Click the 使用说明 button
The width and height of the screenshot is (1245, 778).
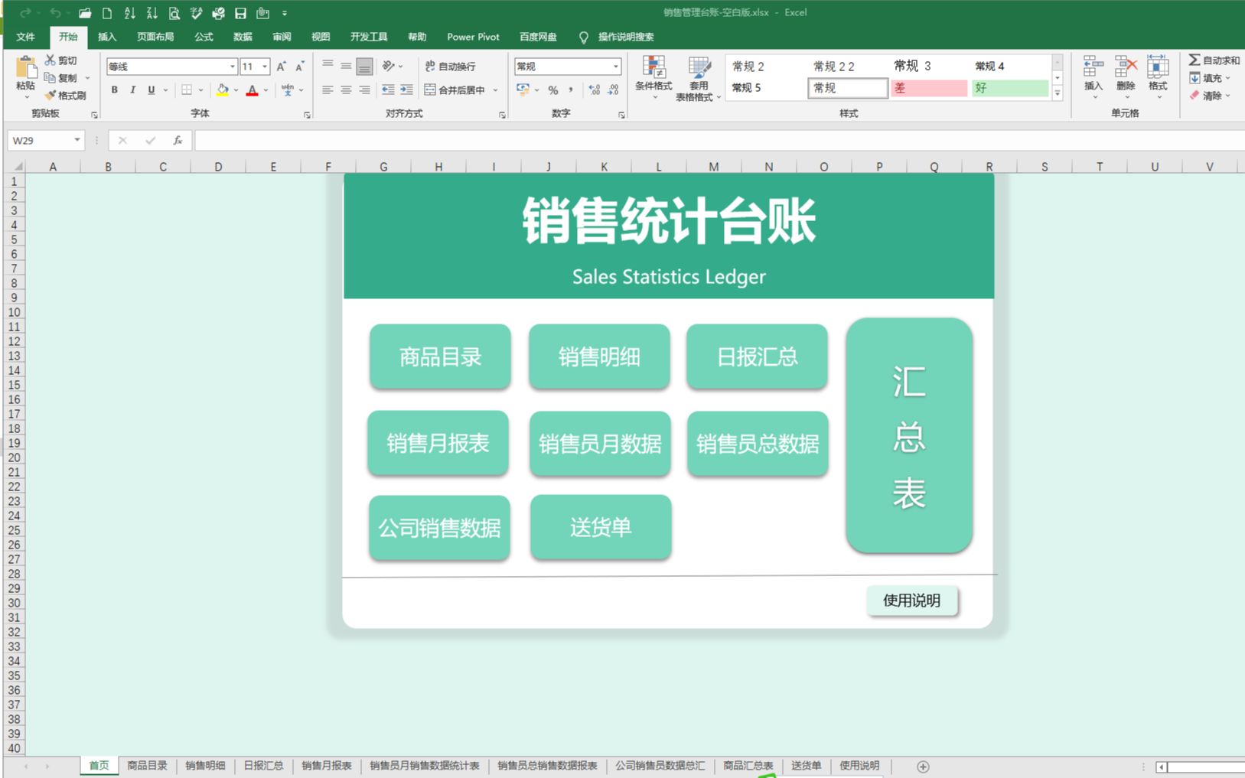pos(911,601)
